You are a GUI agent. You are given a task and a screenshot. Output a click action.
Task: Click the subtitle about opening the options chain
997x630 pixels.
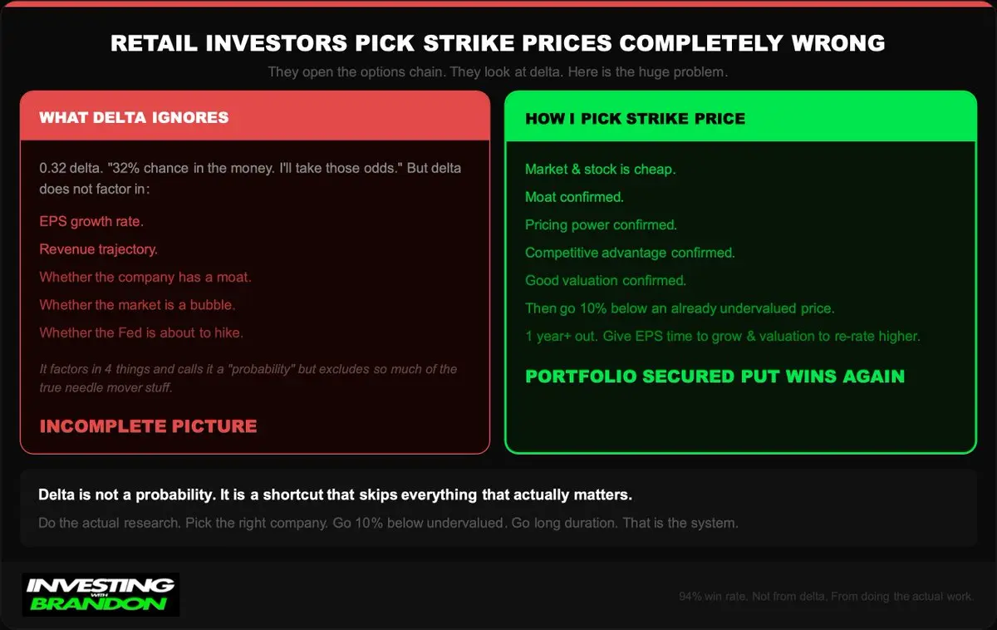coord(498,72)
